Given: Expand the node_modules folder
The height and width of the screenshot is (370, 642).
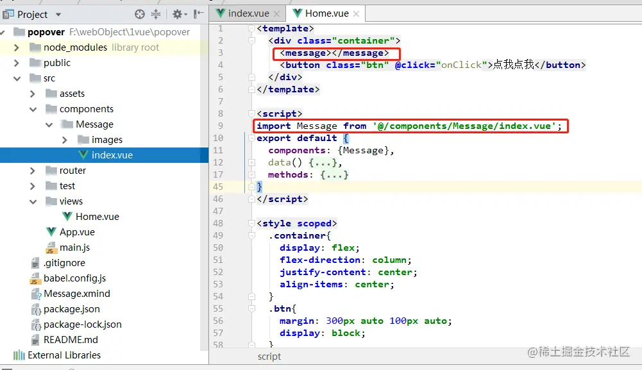Looking at the screenshot, I should (x=17, y=47).
